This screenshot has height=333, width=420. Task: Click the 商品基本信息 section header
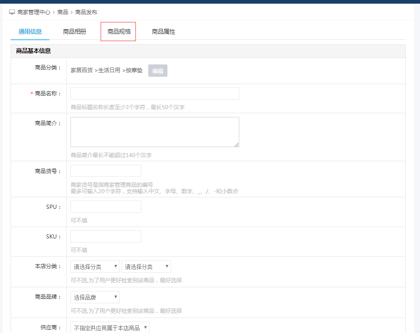33,51
